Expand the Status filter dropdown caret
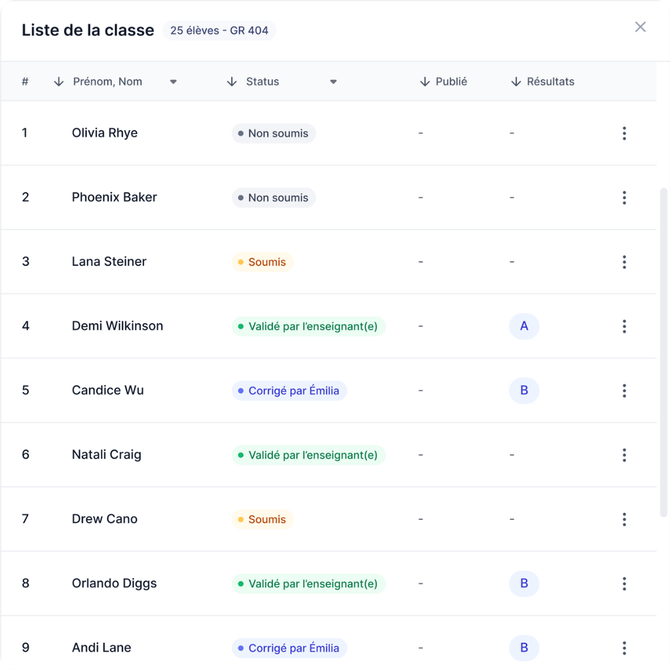Screen dimensions: 670x670 click(333, 82)
